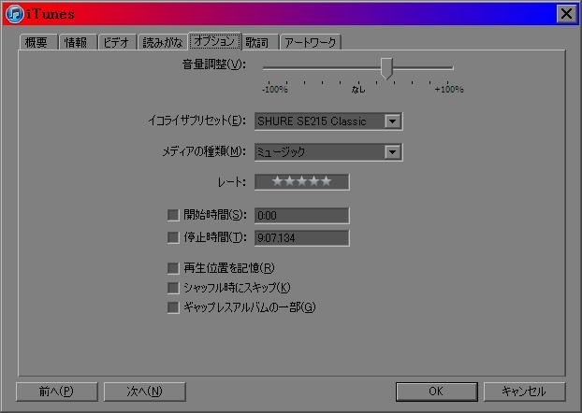The width and height of the screenshot is (582, 413).
Task: Expand the イコライザプリセット dropdown arrow
Action: (392, 121)
